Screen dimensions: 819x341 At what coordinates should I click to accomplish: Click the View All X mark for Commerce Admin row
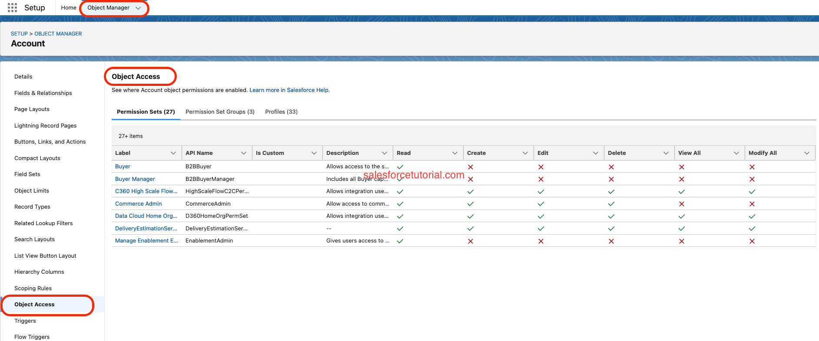tap(682, 204)
